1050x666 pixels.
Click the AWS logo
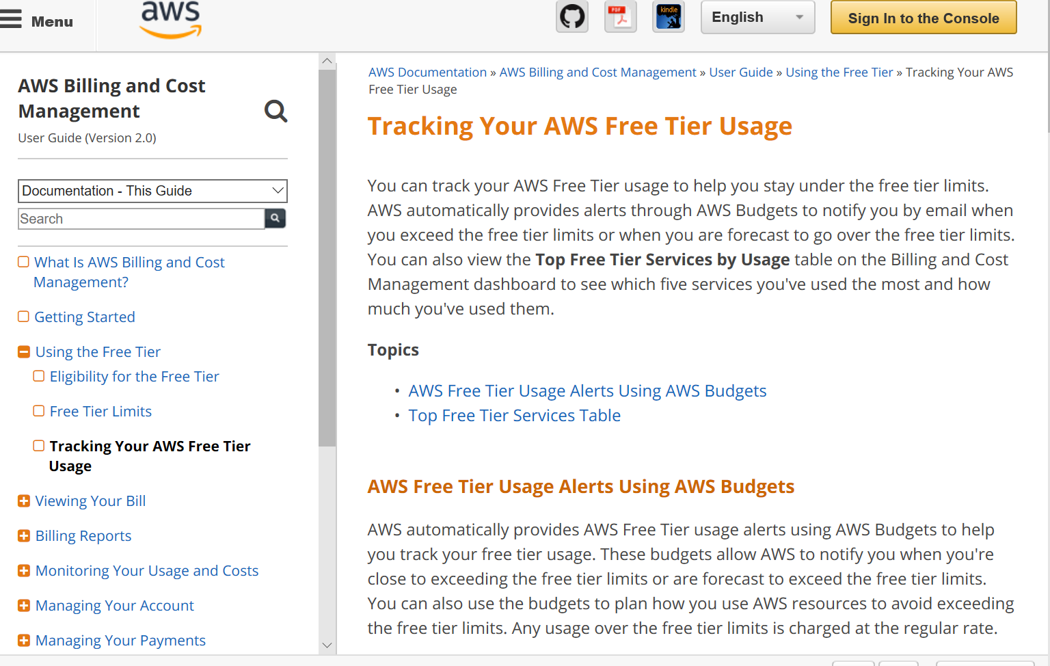[x=171, y=19]
